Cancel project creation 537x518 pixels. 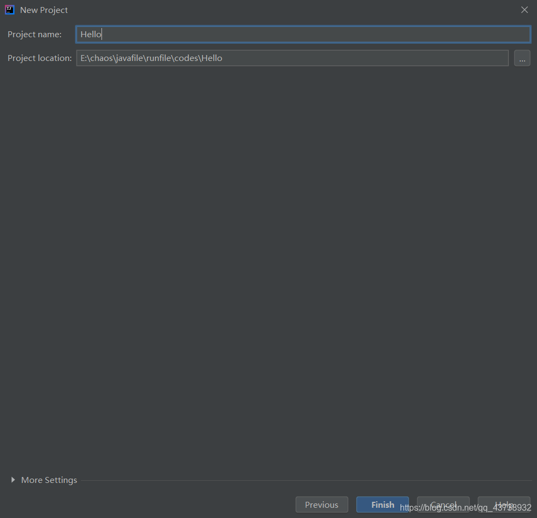click(x=443, y=505)
